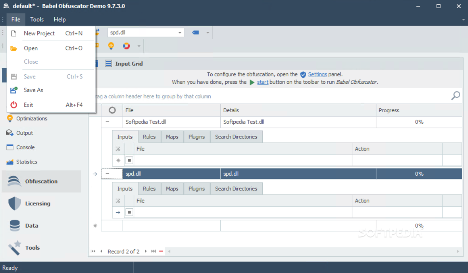
Task: Click the Softpedia Test.dll File cell
Action: [x=172, y=122]
